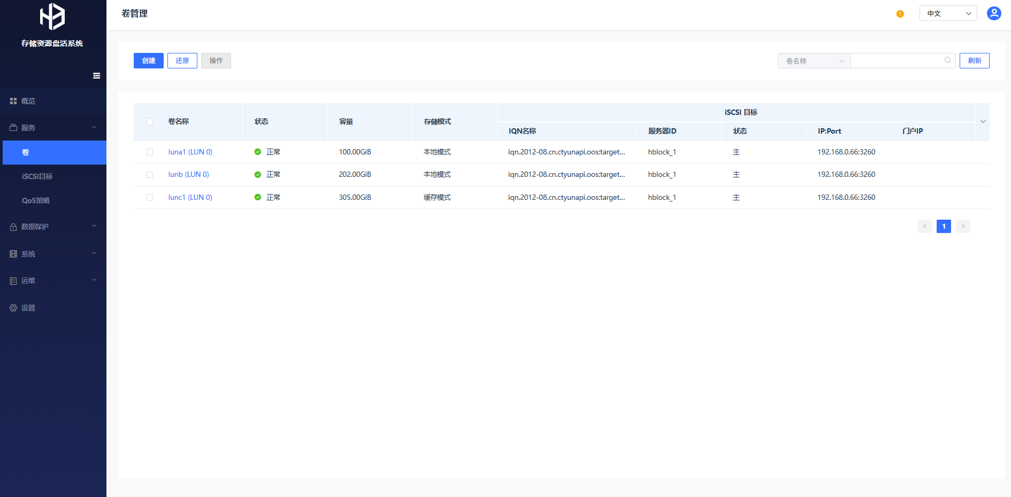The width and height of the screenshot is (1011, 497).
Task: Click the 刷新 refresh button
Action: (x=974, y=61)
